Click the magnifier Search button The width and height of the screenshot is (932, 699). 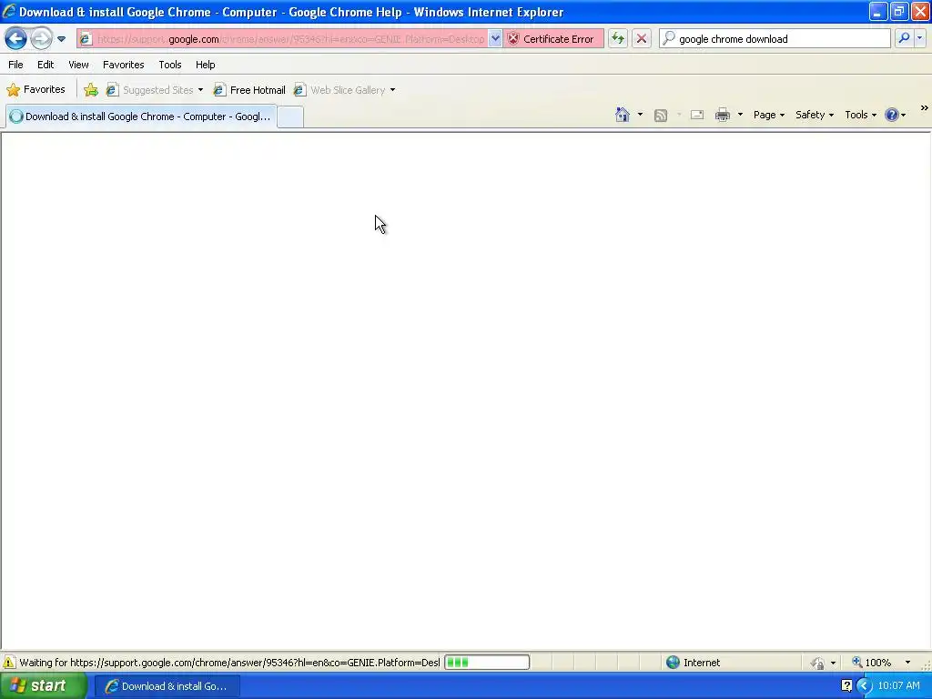904,38
